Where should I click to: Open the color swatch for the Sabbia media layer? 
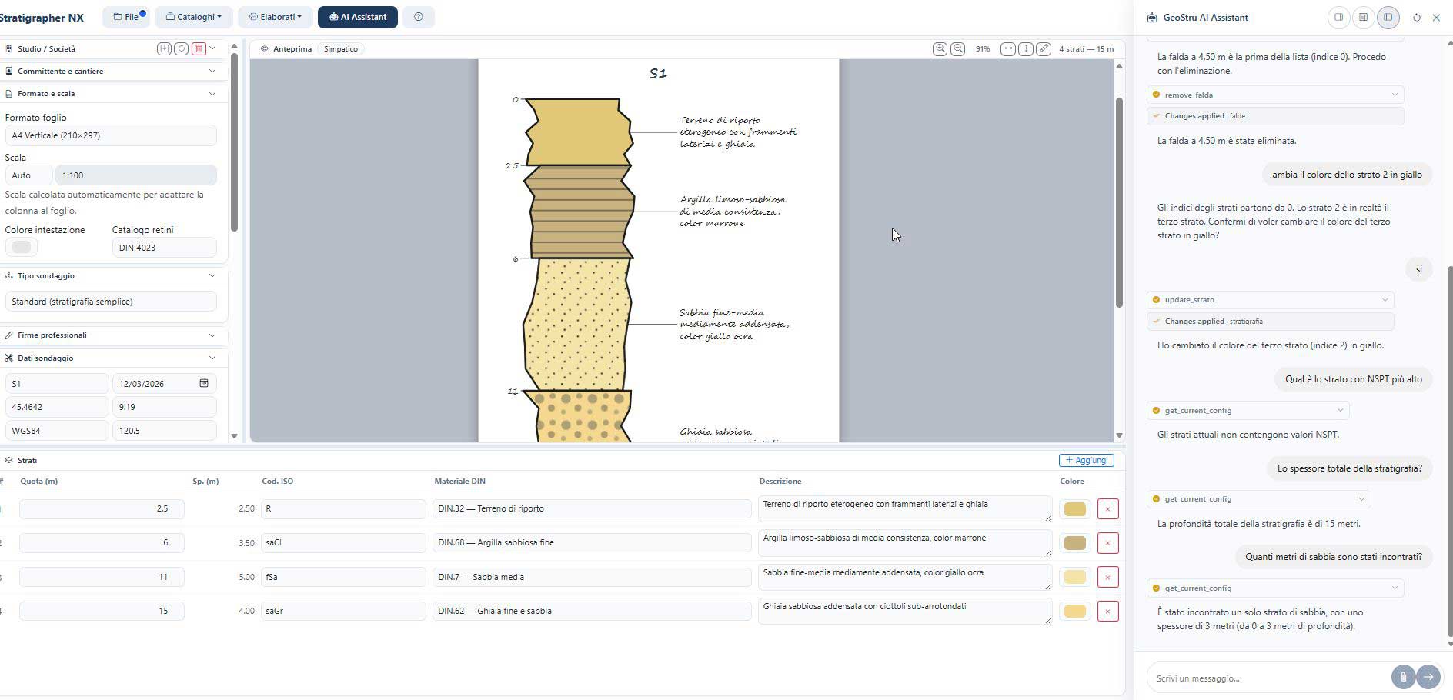1074,576
